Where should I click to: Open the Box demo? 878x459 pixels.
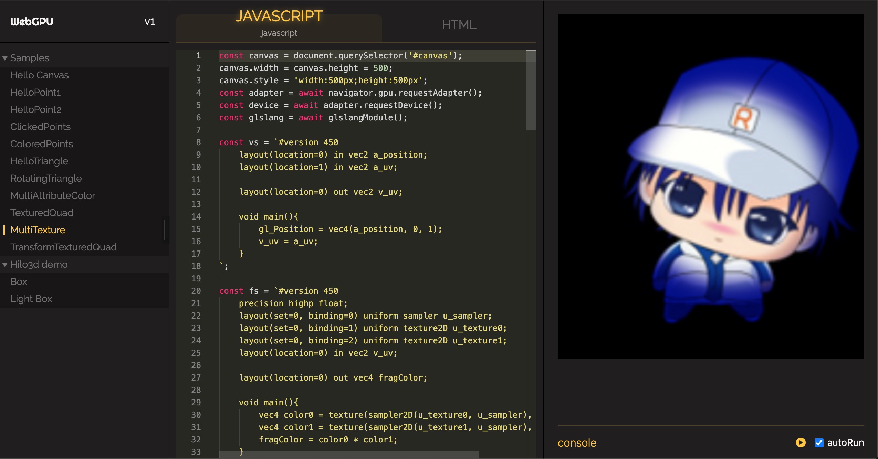[19, 281]
